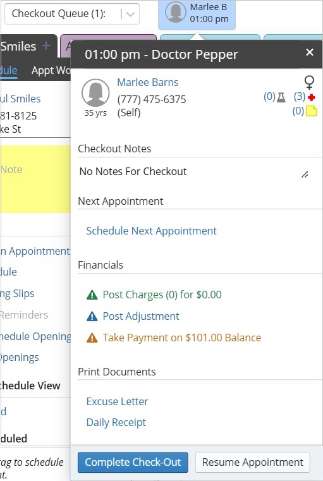The height and width of the screenshot is (481, 323).
Task: Click the blue Post Adjustment triangle icon
Action: [x=92, y=316]
